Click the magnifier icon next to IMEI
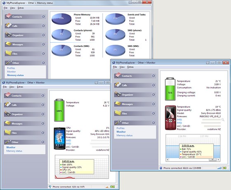The image size is (231, 190). click(223, 120)
